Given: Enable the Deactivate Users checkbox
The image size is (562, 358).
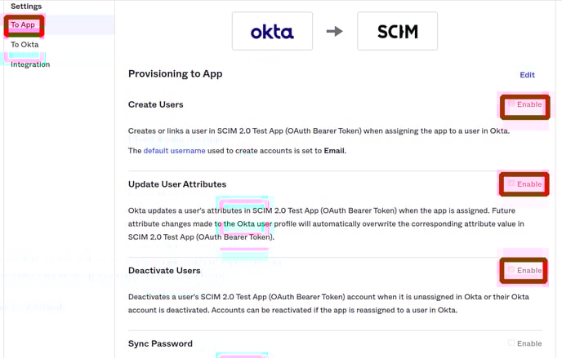Looking at the screenshot, I should (x=511, y=270).
